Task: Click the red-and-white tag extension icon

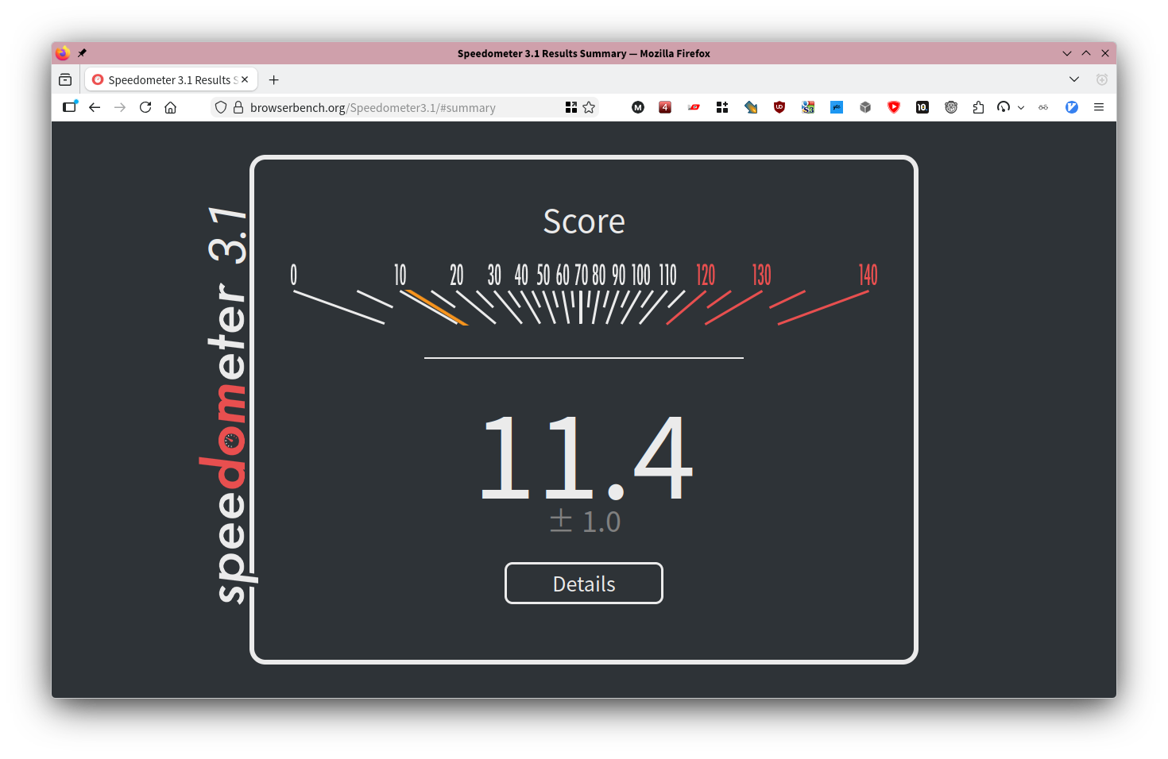Action: pos(694,107)
